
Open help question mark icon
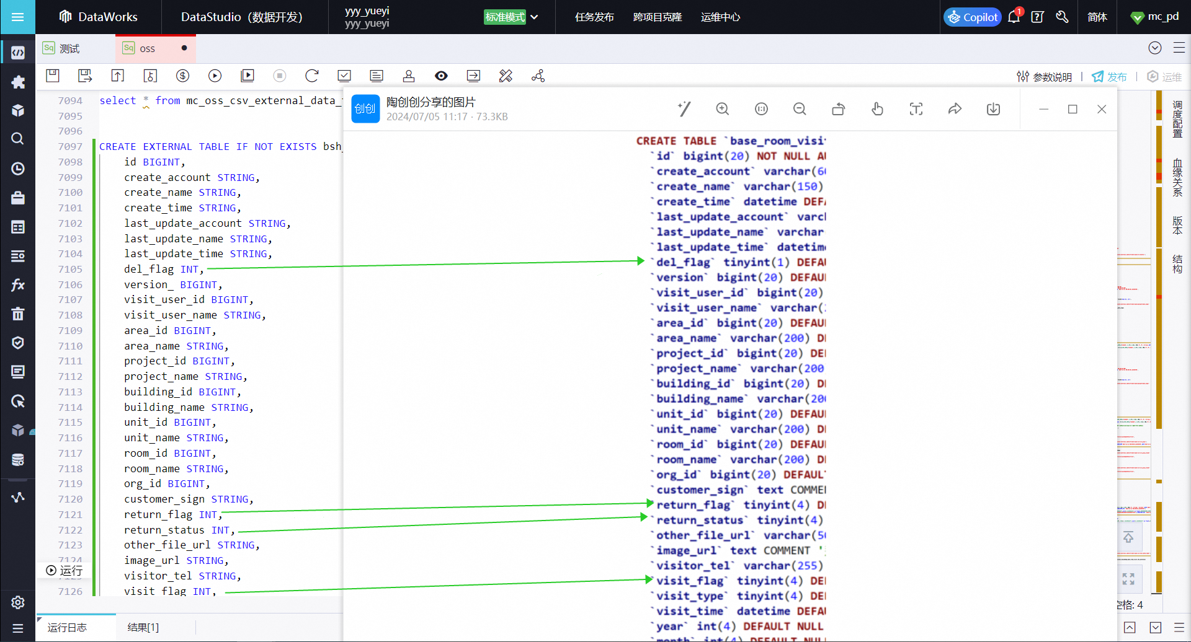[x=1037, y=17]
